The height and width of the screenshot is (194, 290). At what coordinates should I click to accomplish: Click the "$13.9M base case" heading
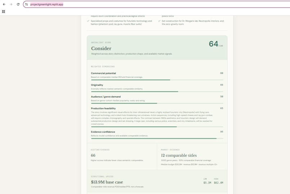point(107,182)
